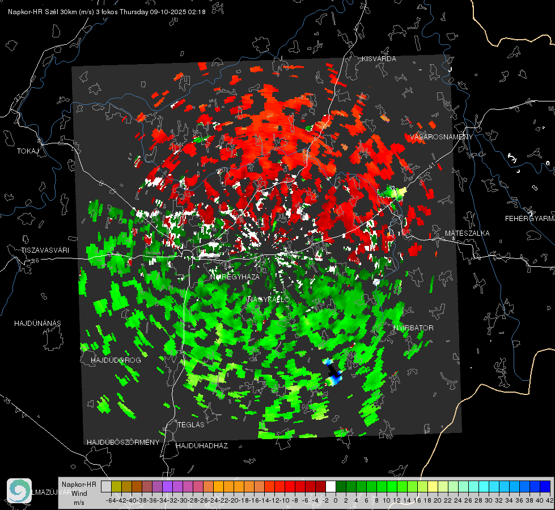This screenshot has height=510, width=555.
Task: Click the Wind label in the legend
Action: tap(79, 494)
